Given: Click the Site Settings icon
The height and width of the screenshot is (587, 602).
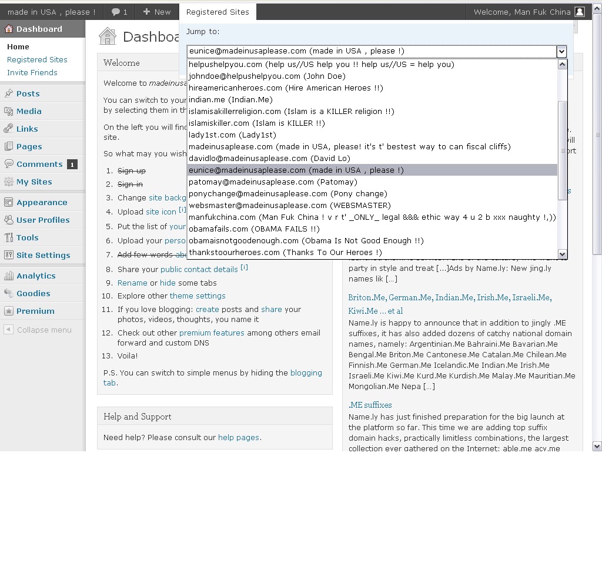Looking at the screenshot, I should (x=8, y=255).
